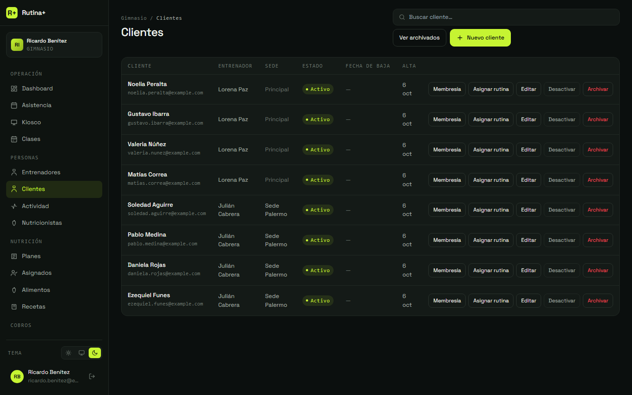Click the Clases calendar icon in sidebar
The height and width of the screenshot is (395, 632).
click(x=14, y=139)
